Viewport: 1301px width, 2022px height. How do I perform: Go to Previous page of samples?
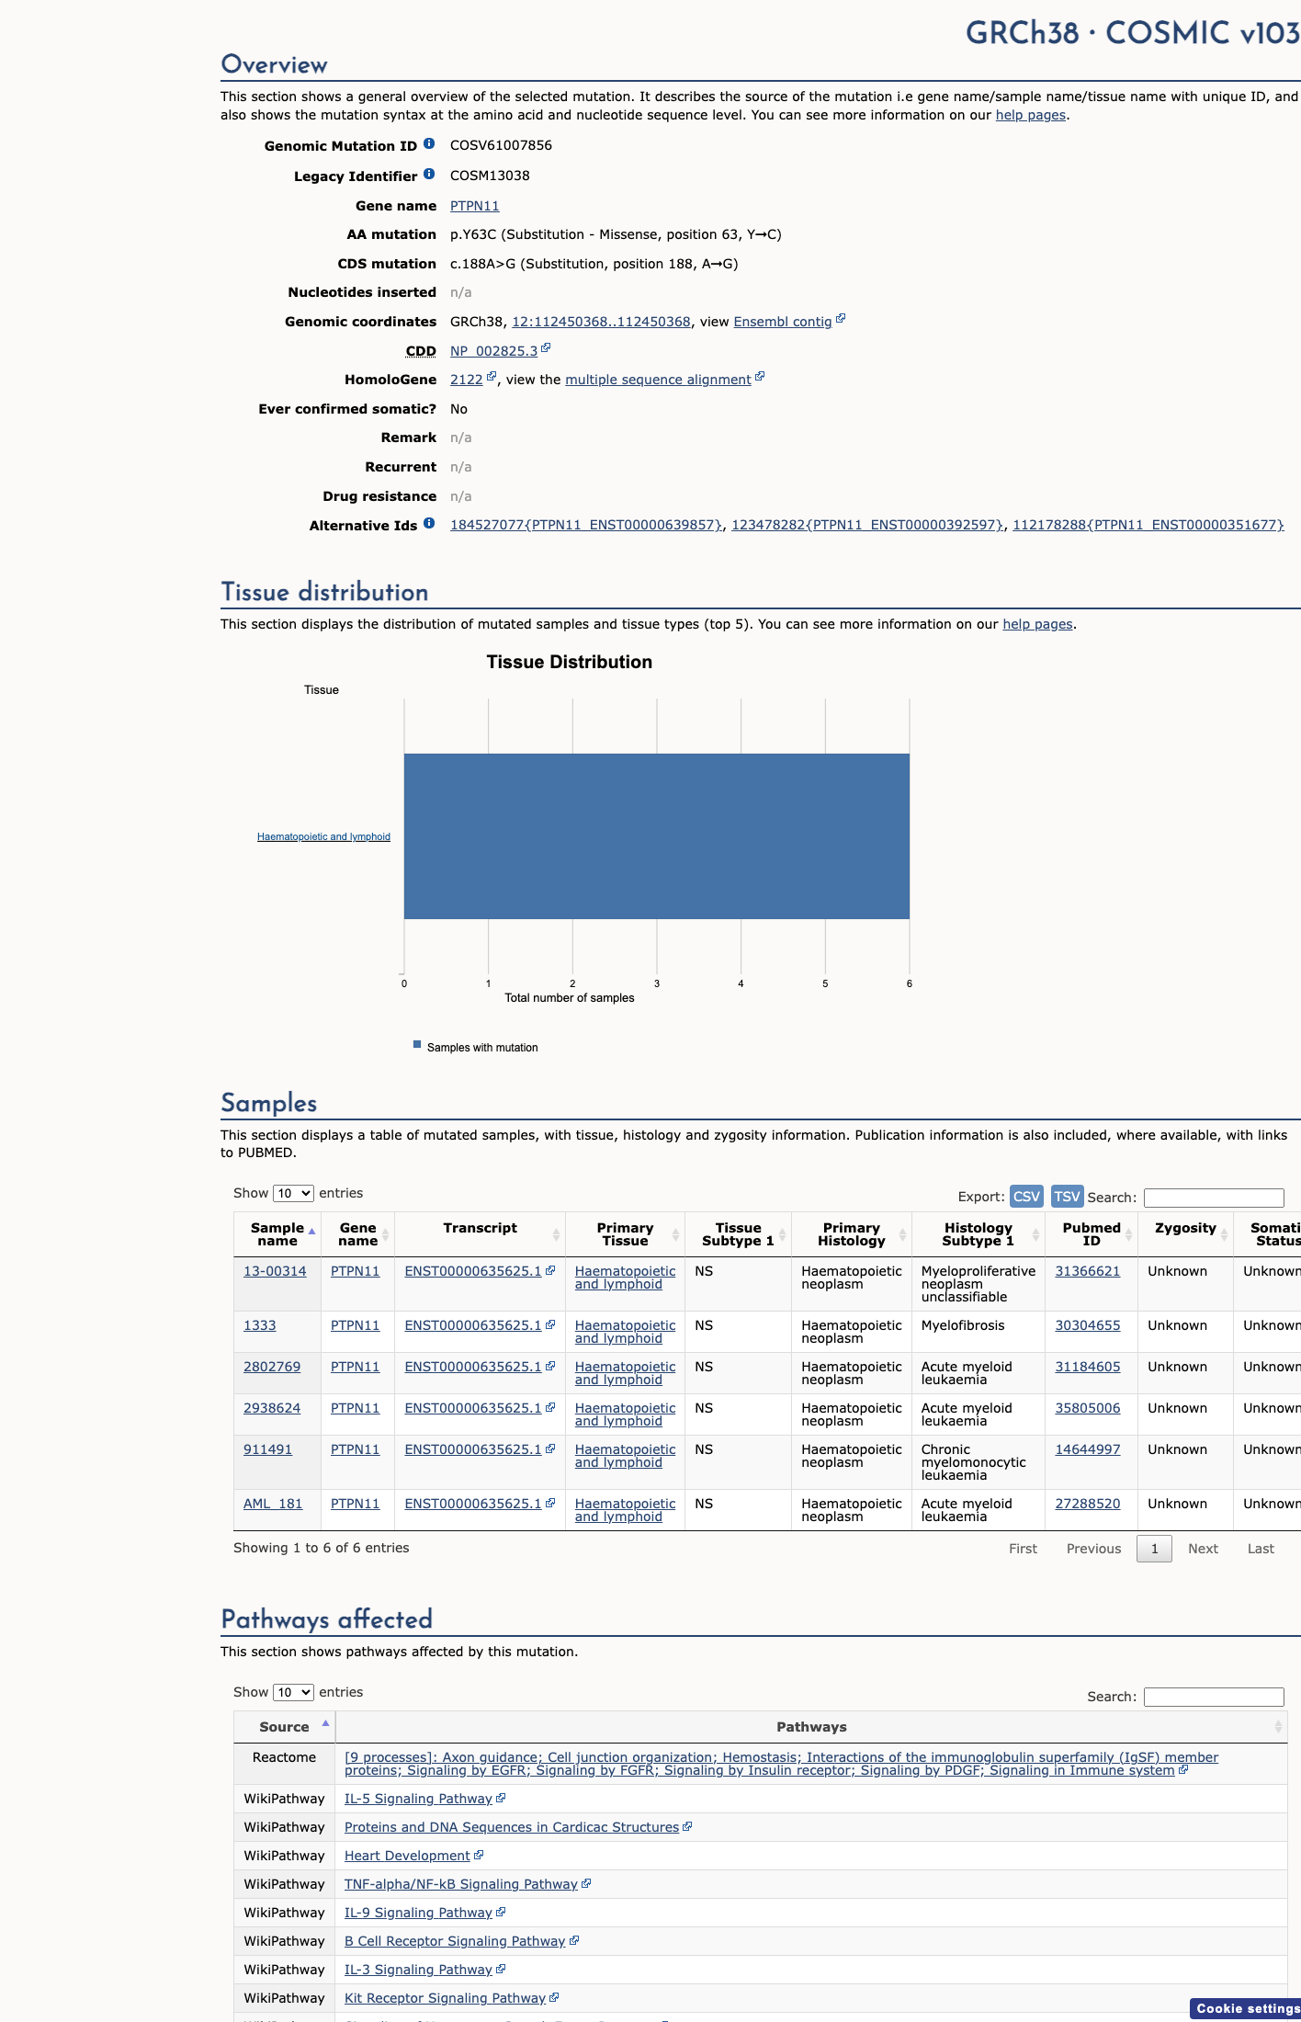point(1093,1549)
